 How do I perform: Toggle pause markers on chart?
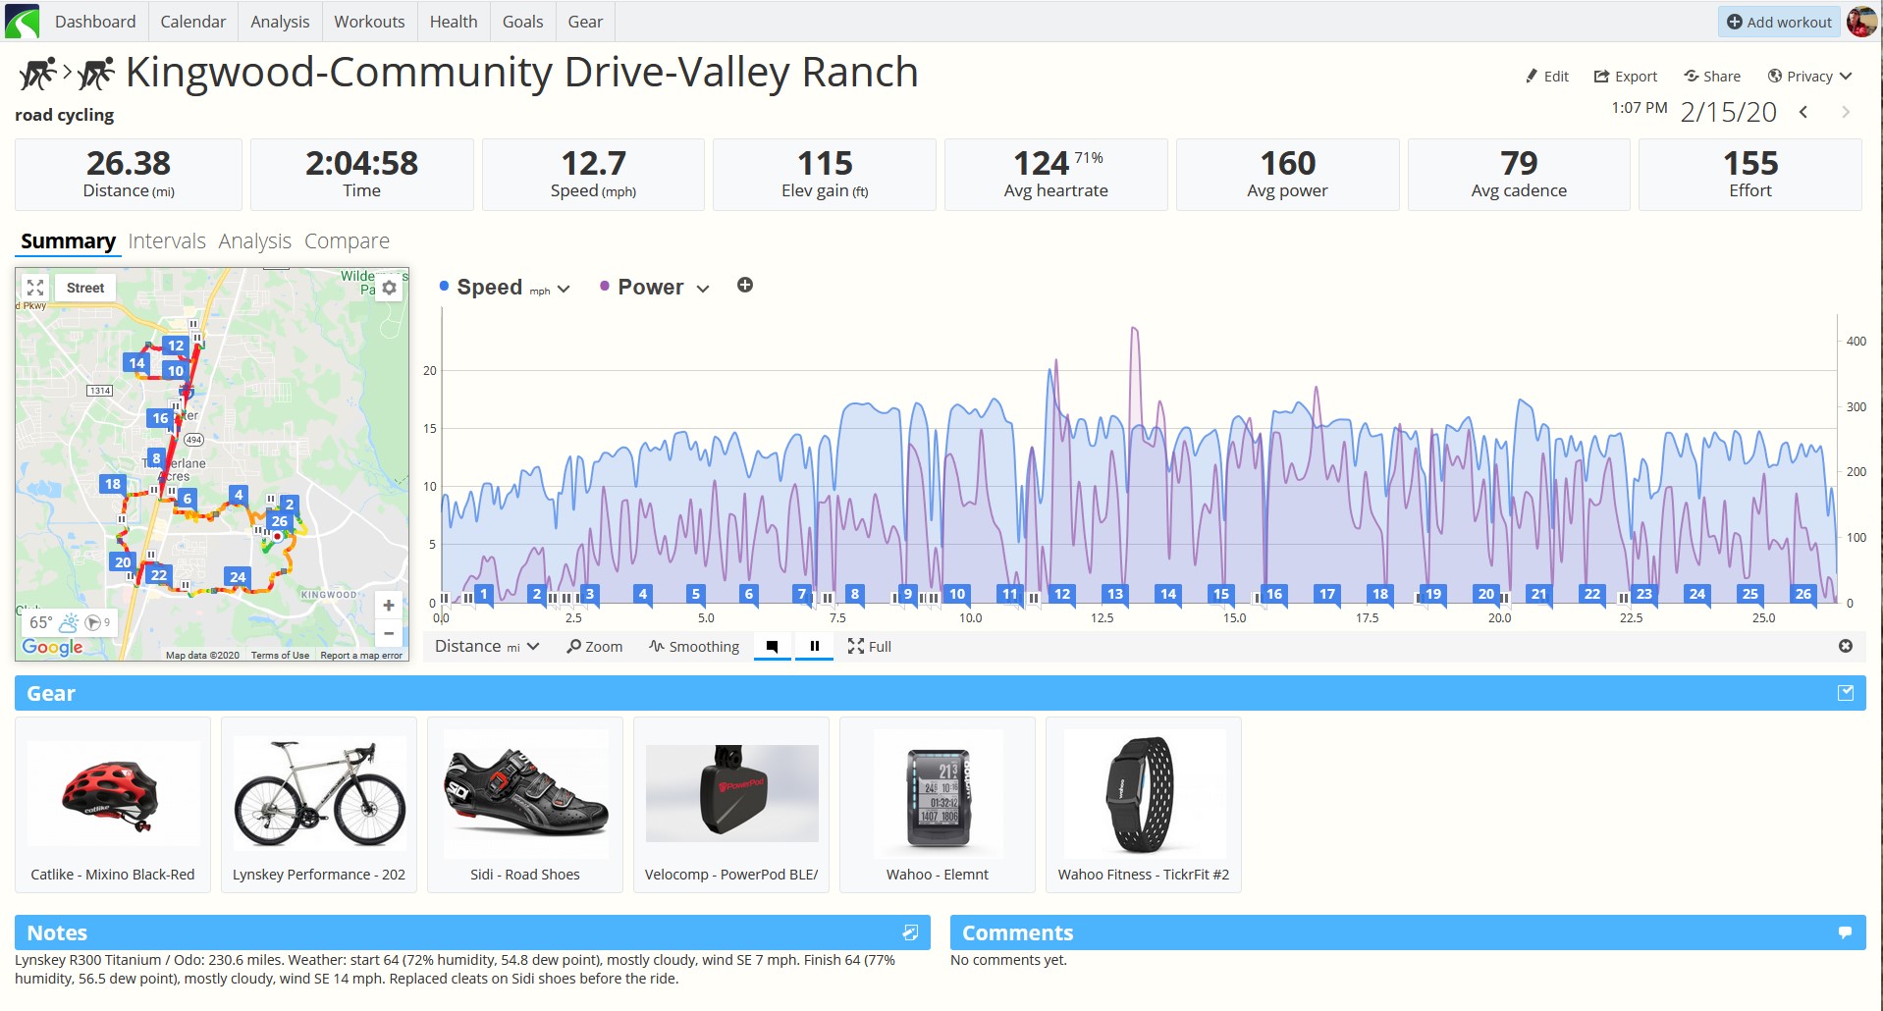pyautogui.click(x=814, y=646)
